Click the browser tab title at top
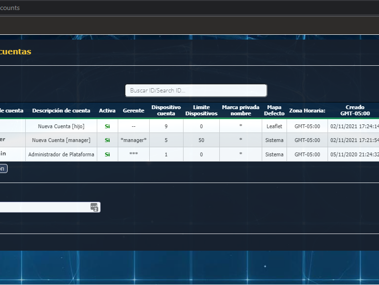Viewport: 379px width, 285px height. pos(10,8)
